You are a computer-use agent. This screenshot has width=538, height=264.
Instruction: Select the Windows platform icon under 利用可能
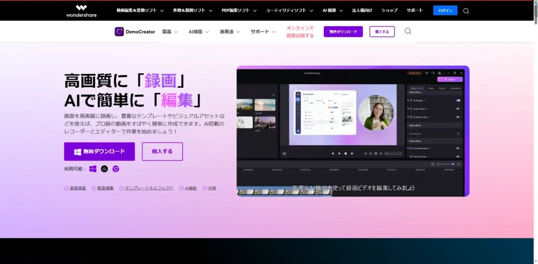93,169
